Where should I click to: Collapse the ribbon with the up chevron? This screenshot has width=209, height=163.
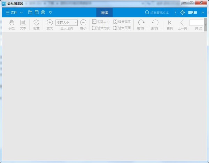point(203,13)
